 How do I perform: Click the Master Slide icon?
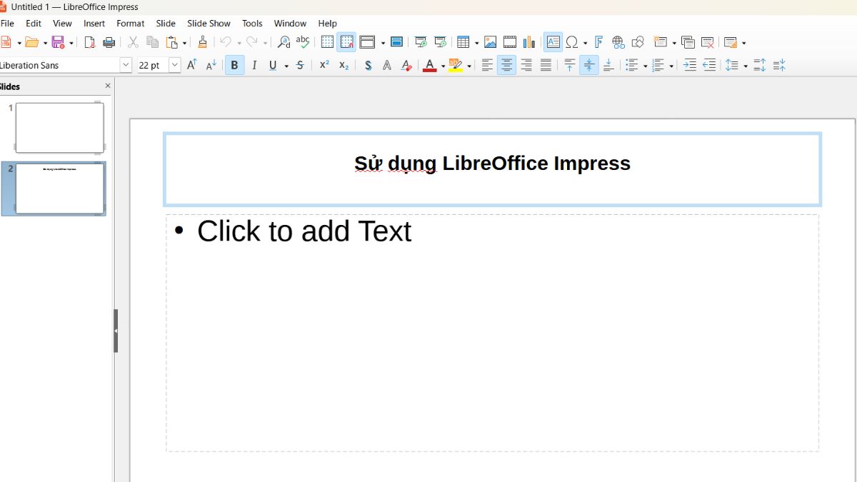pyautogui.click(x=397, y=42)
